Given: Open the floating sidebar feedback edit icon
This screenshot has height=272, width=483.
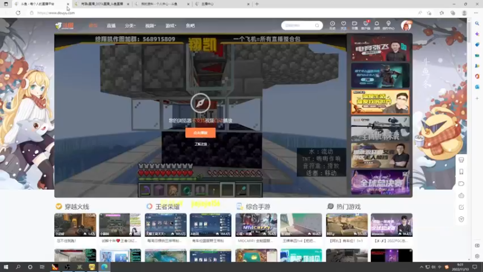Looking at the screenshot, I should pyautogui.click(x=461, y=207).
